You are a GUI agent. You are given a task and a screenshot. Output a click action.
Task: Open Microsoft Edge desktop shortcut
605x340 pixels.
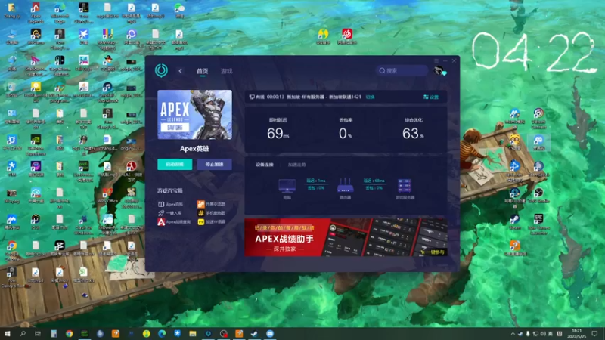tap(60, 12)
